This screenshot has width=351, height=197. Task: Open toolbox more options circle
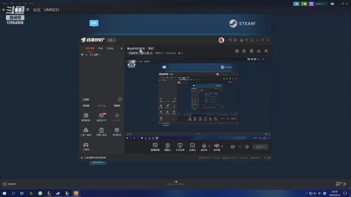point(120,99)
